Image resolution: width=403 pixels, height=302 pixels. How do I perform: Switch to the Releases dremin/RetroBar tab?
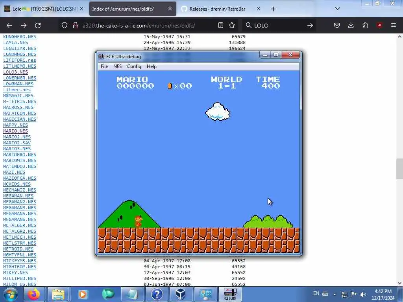point(221,9)
